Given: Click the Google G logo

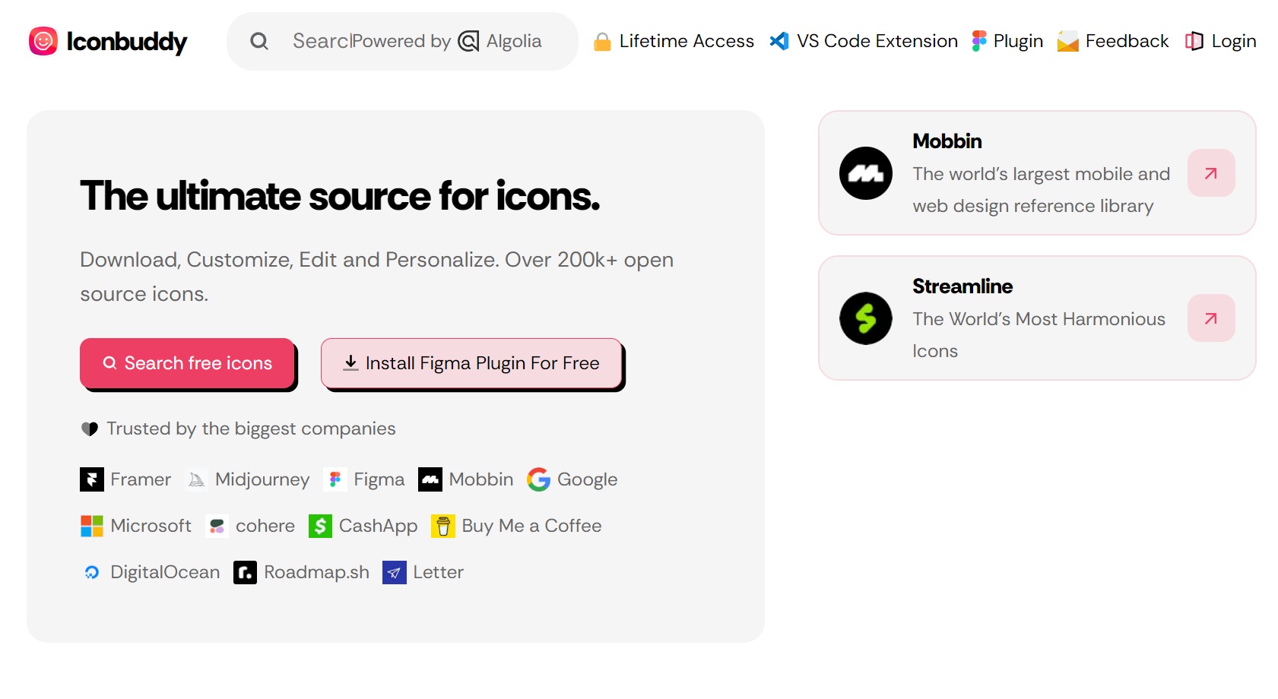Looking at the screenshot, I should [x=539, y=479].
